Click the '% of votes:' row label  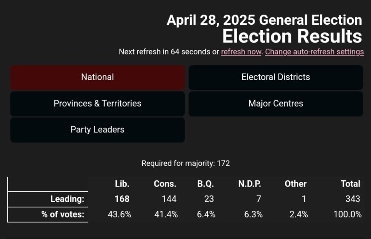(x=63, y=214)
